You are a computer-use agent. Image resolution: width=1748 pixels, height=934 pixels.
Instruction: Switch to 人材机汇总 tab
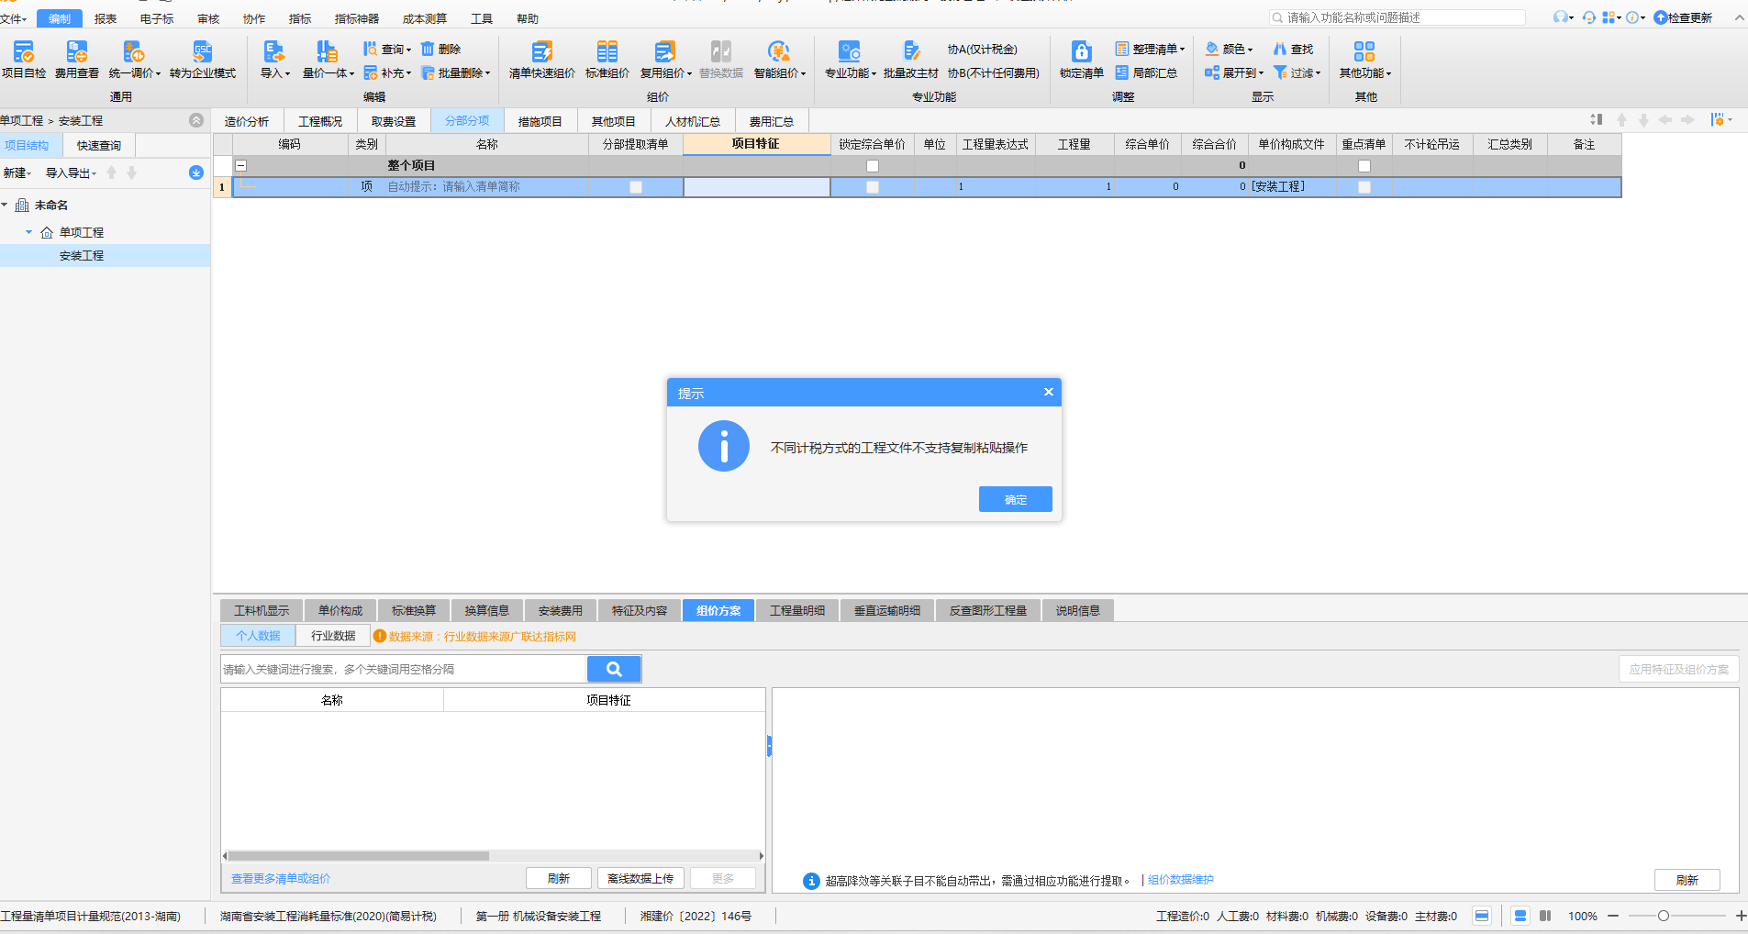tap(693, 121)
